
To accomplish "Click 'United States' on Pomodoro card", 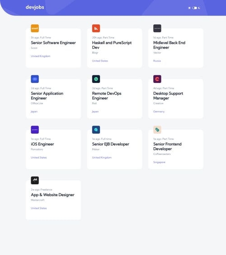I will 39,158.
